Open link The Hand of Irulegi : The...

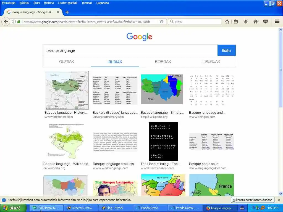[x=160, y=164]
